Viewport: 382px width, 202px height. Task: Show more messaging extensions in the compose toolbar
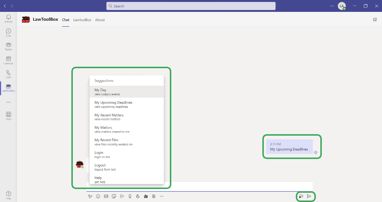pyautogui.click(x=162, y=196)
